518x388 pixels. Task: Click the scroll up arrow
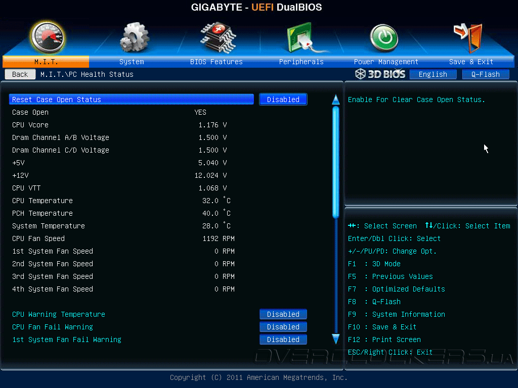pyautogui.click(x=336, y=100)
